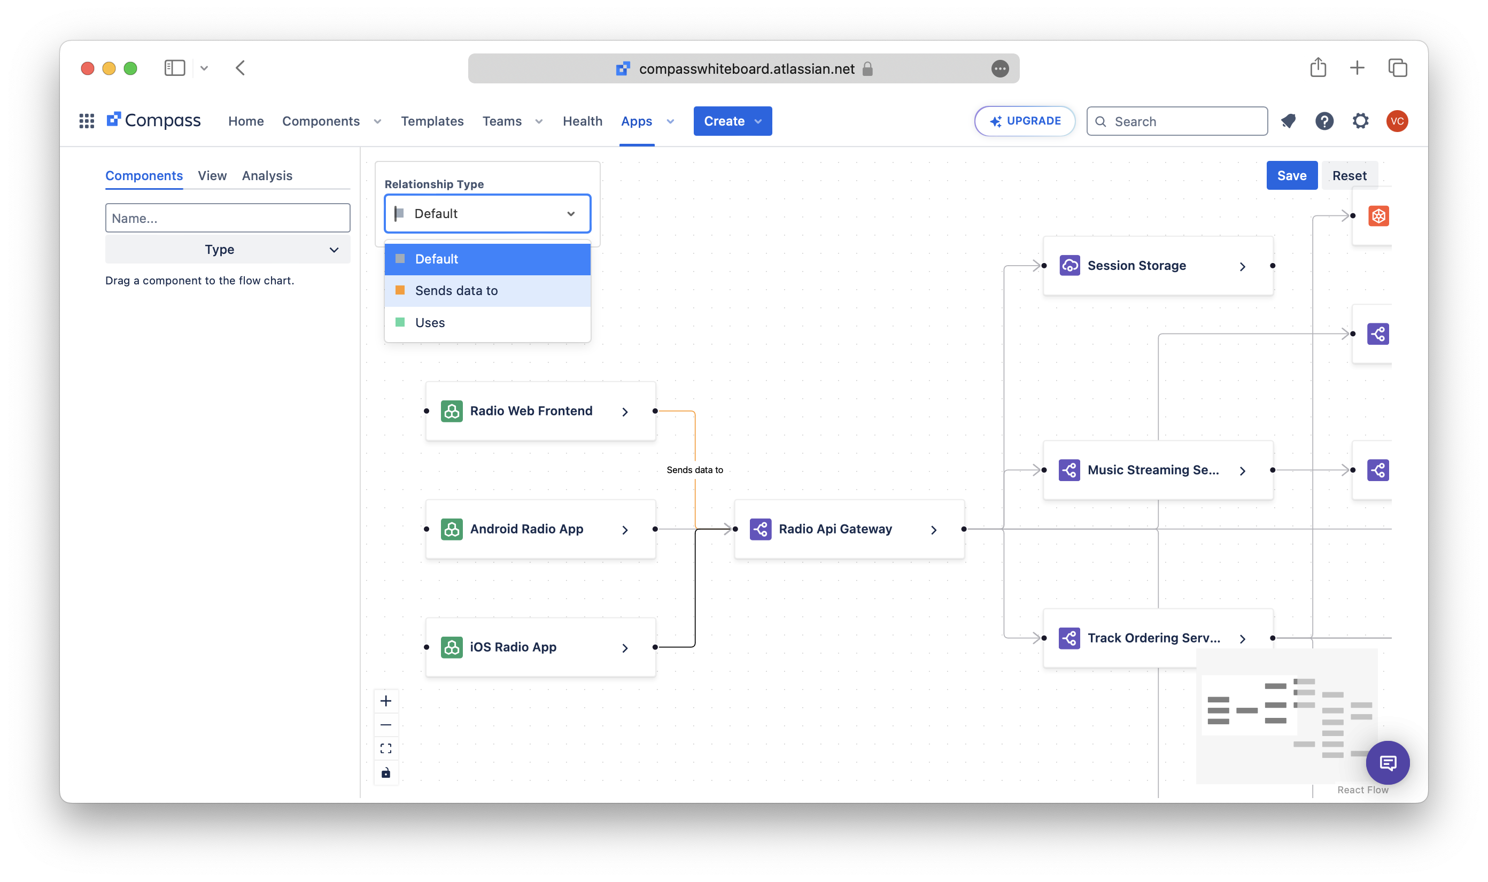Switch to the Analysis tab
Image resolution: width=1488 pixels, height=882 pixels.
coord(267,176)
